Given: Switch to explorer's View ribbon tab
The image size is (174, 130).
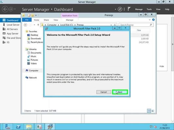Looking at the screenshot, I should 56,20.
